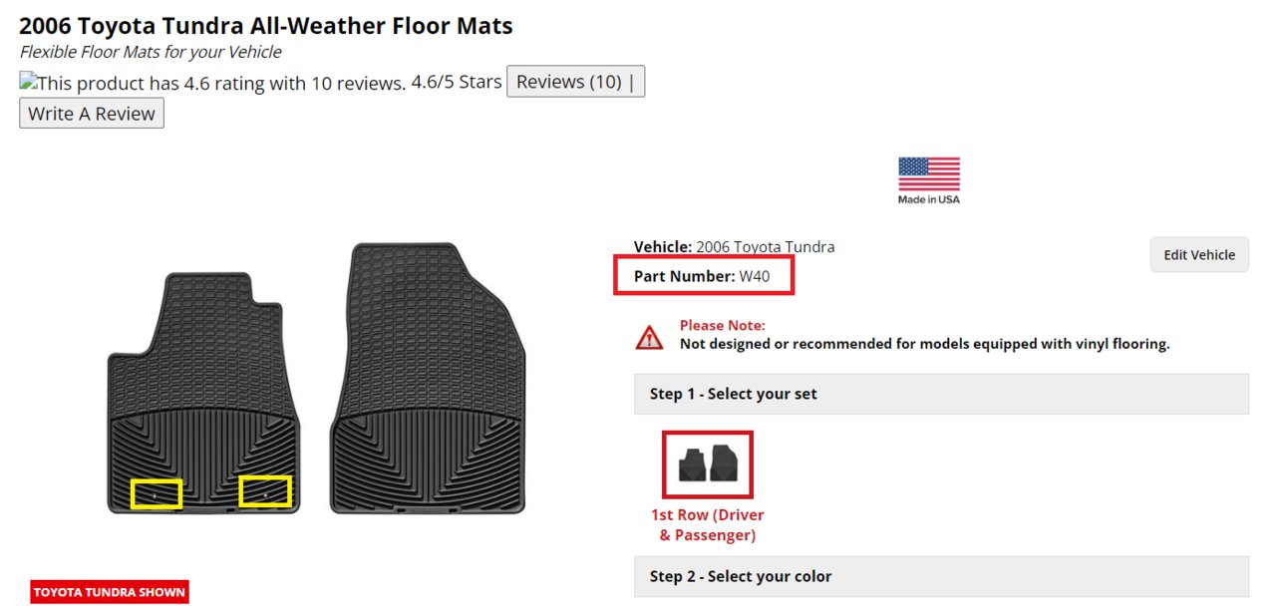Open the driver-side floor mat image

coord(203,393)
